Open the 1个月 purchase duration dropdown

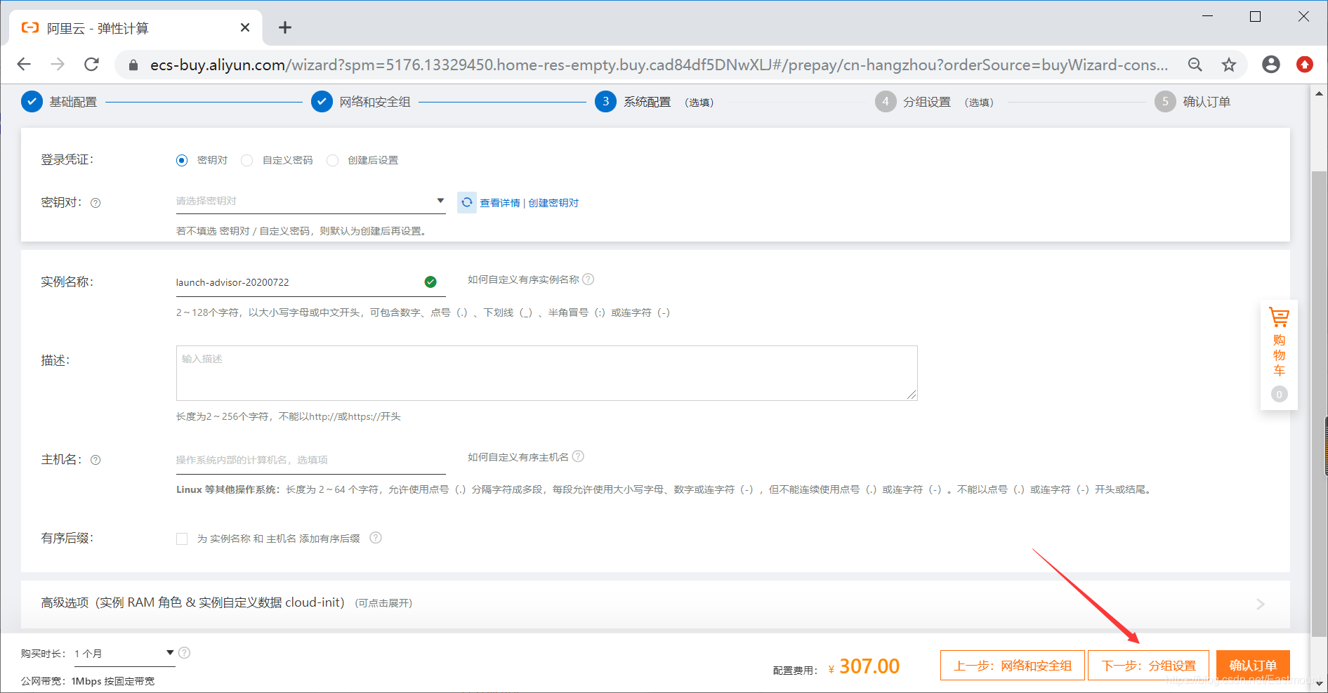123,653
